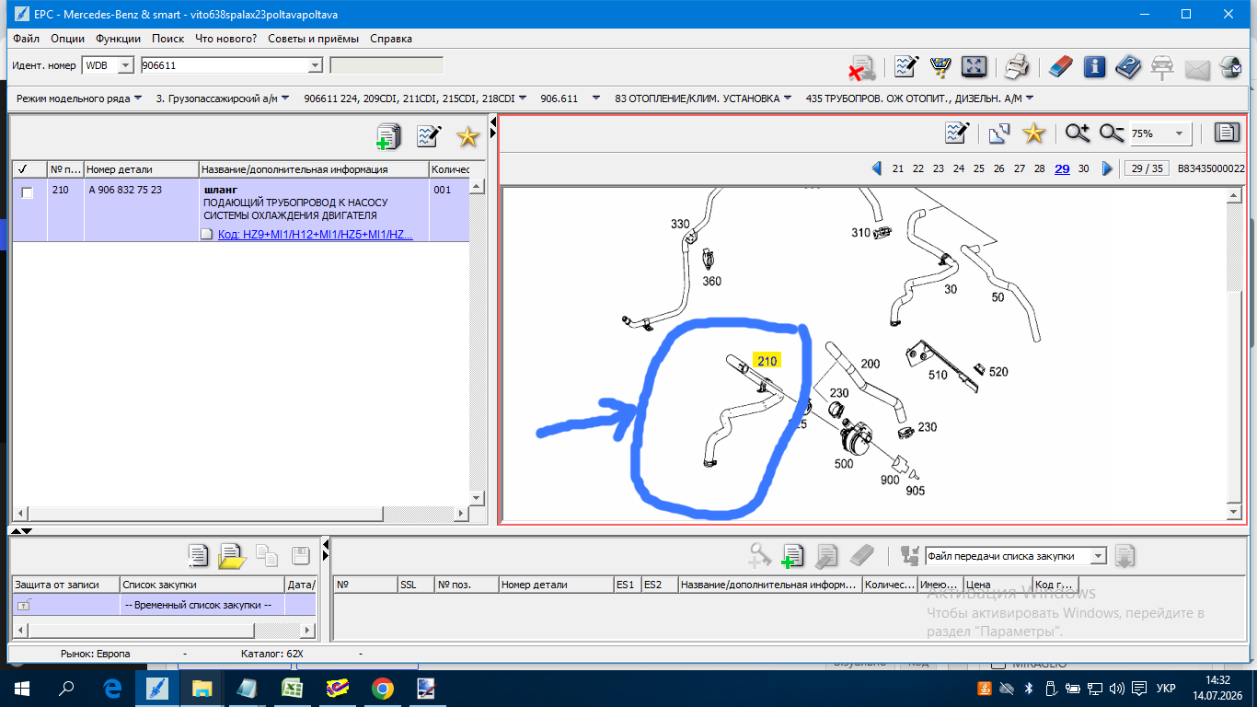Toggle full-screen view icon
This screenshot has height=707, width=1257.
[x=974, y=67]
